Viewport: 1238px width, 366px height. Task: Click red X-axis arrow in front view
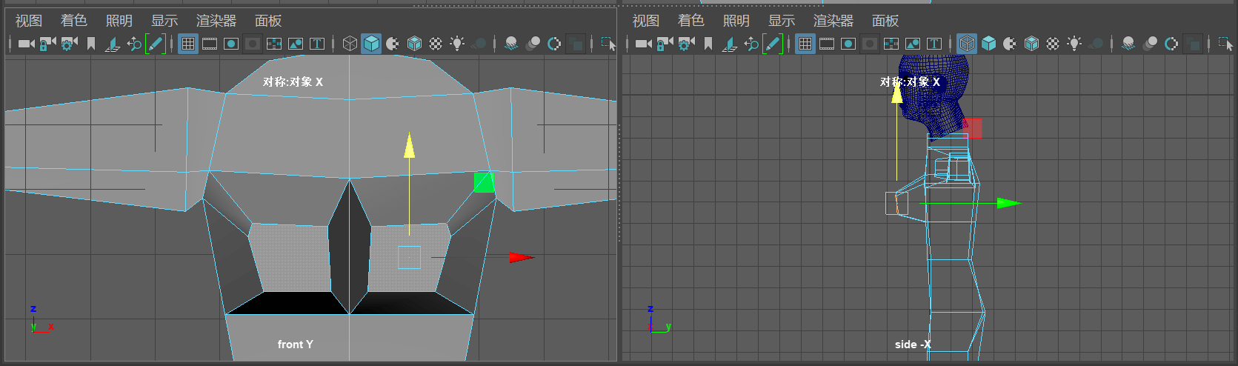[x=522, y=258]
